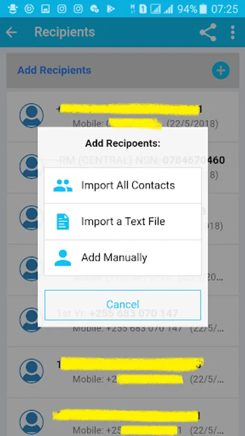The height and width of the screenshot is (436, 245).
Task: Tap the Add Recipients label
Action: click(x=54, y=70)
